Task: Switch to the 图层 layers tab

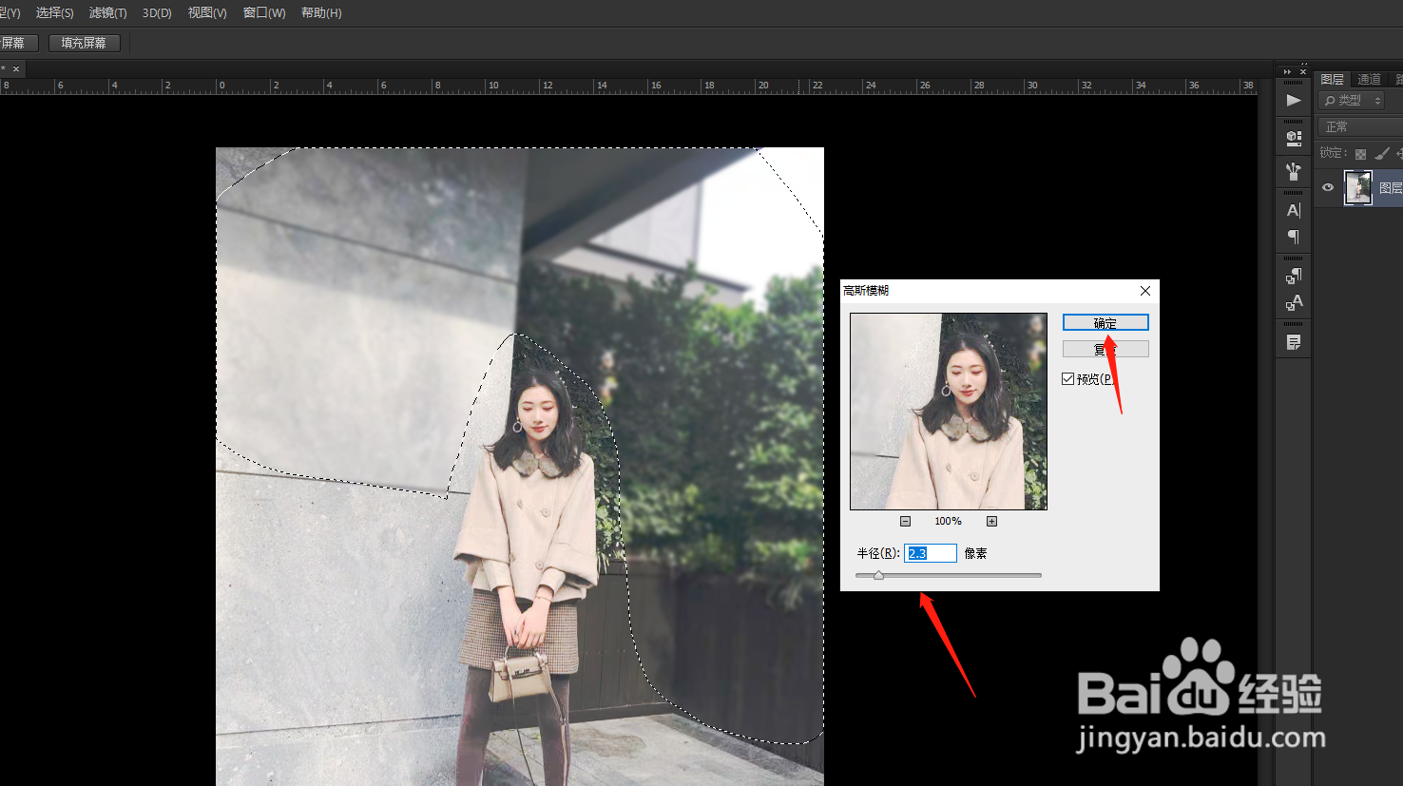Action: point(1333,79)
